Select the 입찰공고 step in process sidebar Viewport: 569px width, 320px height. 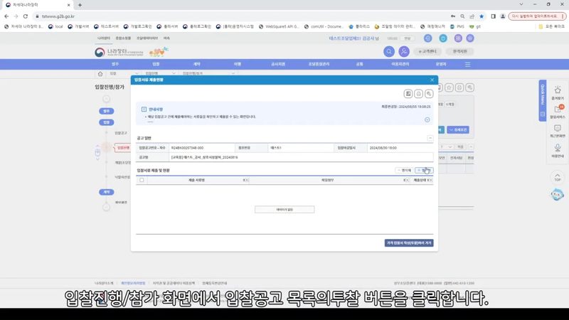pos(121,133)
